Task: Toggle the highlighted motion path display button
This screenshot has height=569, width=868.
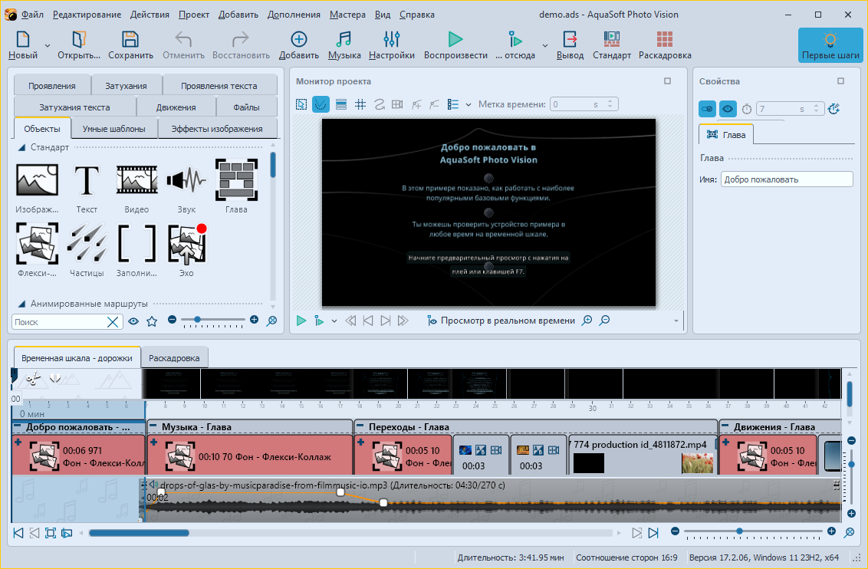Action: pyautogui.click(x=321, y=104)
